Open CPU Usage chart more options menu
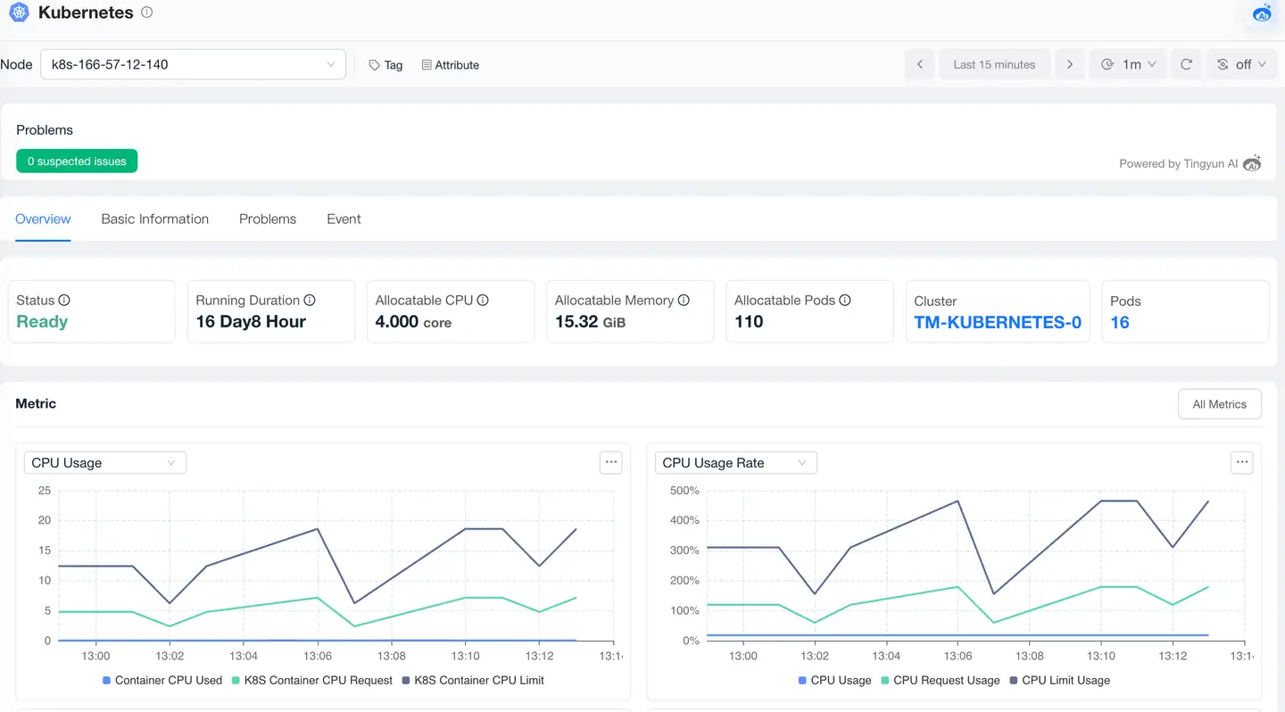 coord(610,462)
